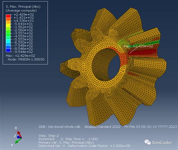Click the legend value -3.557e+02
Screen dimensions: 178x150
coord(23,33)
